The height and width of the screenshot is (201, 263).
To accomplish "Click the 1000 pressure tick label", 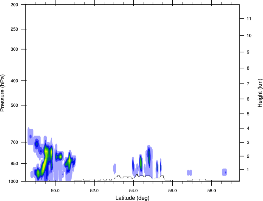I will [x=13, y=182].
